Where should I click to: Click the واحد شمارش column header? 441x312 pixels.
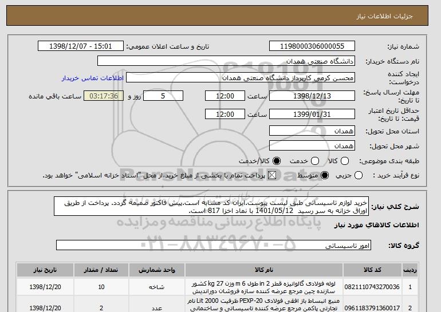coord(157,270)
